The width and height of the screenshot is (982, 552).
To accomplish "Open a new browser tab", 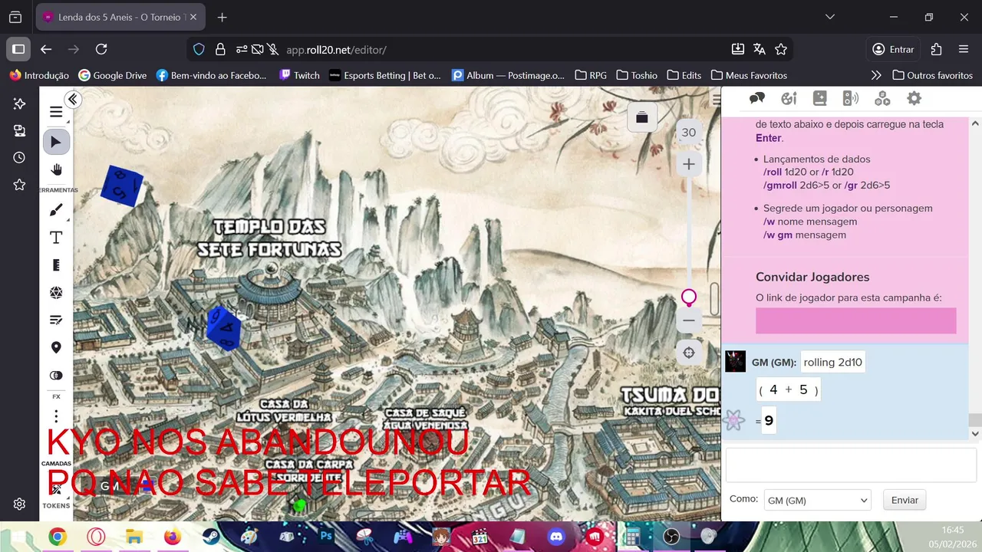I will tap(222, 17).
